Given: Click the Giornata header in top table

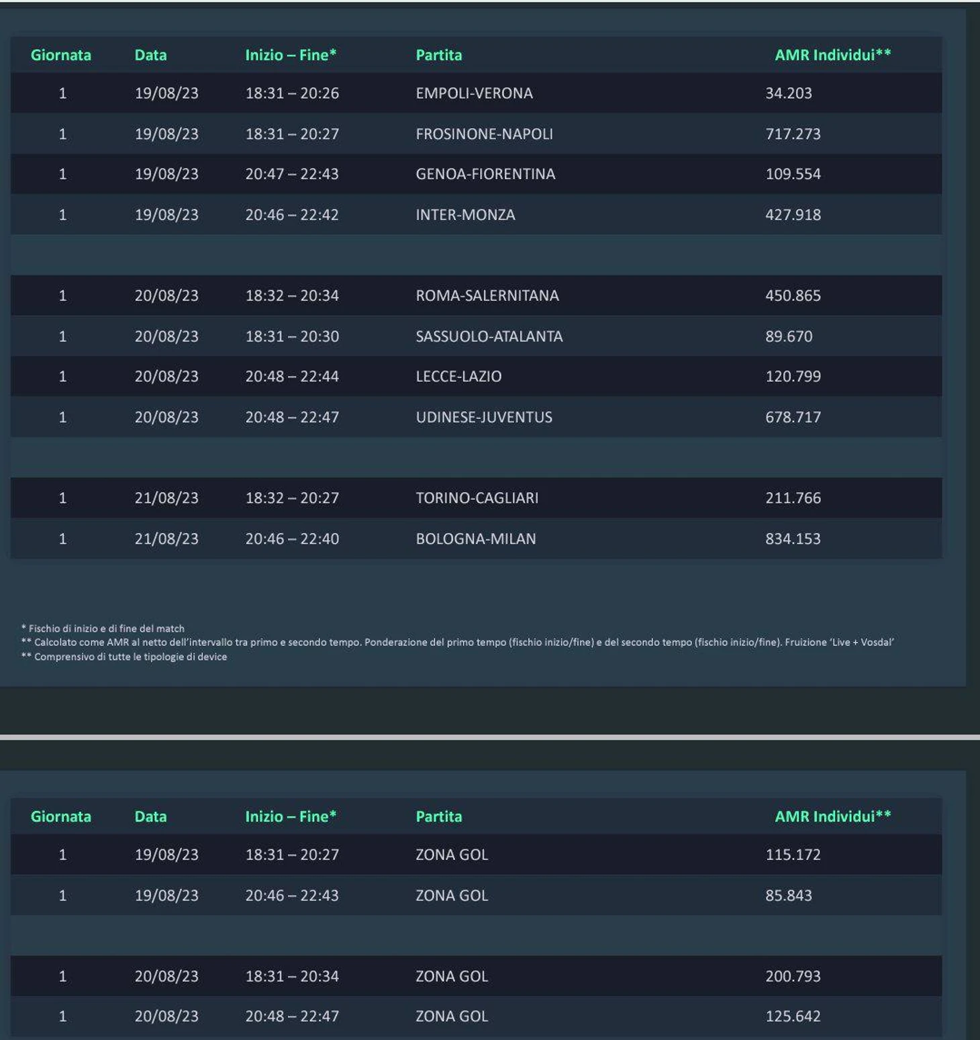Looking at the screenshot, I should pos(61,55).
